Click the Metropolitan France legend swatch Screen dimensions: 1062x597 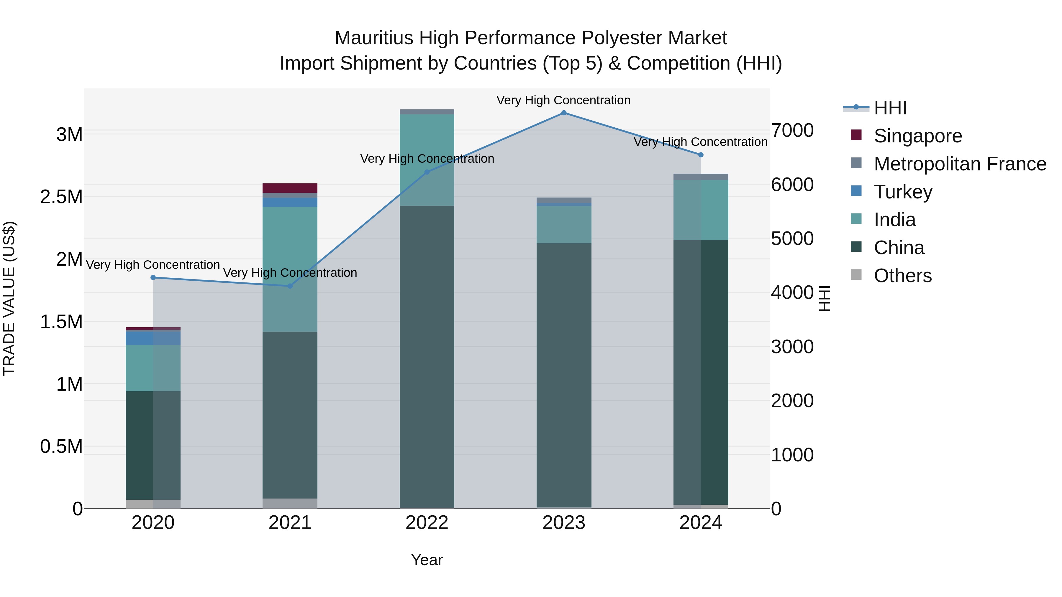(856, 163)
